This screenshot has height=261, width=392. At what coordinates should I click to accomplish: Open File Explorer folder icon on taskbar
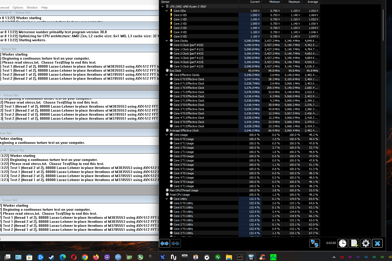[x=229, y=257]
